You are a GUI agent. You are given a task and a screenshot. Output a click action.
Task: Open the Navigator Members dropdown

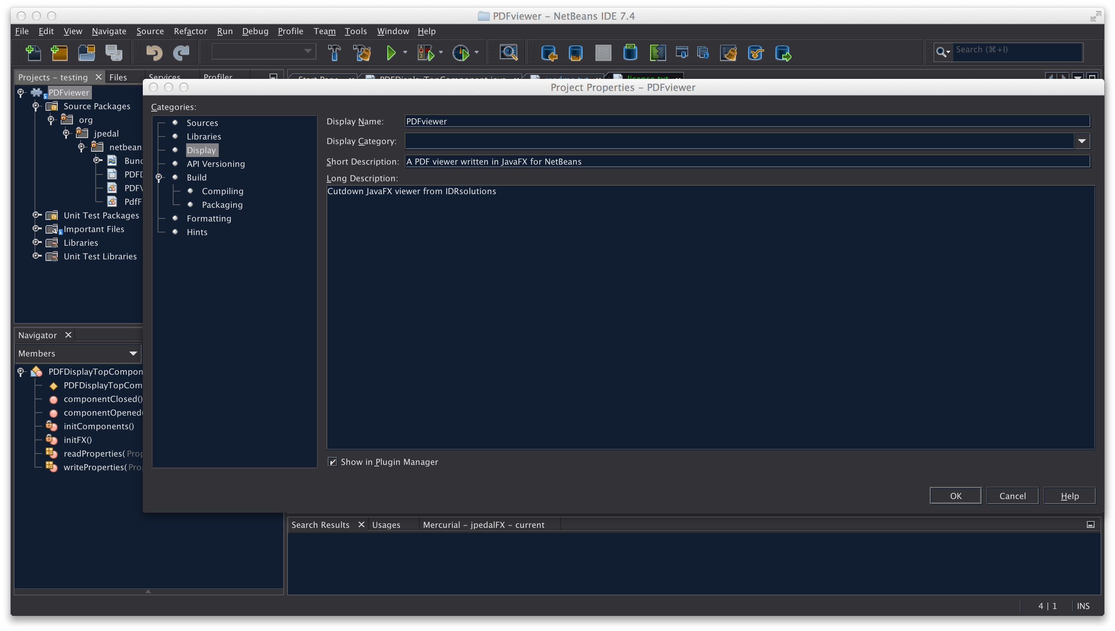coord(133,354)
